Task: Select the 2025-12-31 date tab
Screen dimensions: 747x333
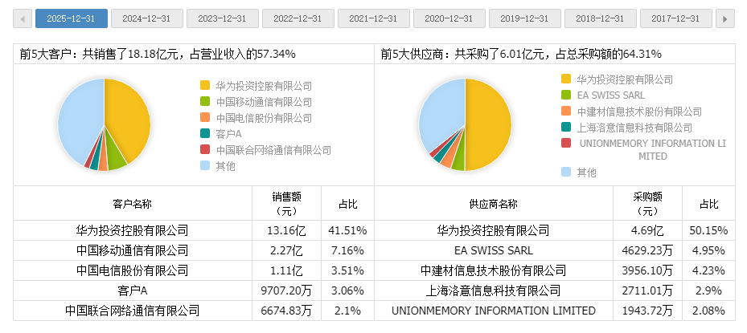Action: pyautogui.click(x=71, y=18)
